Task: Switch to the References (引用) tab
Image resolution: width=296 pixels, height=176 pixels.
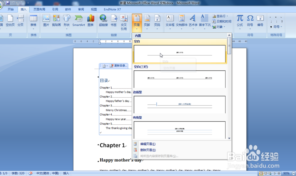Action: (55, 9)
